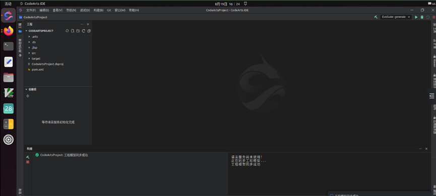This screenshot has width=436, height=196.
Task: Open the 窗口(W) menu
Action: (120, 10)
